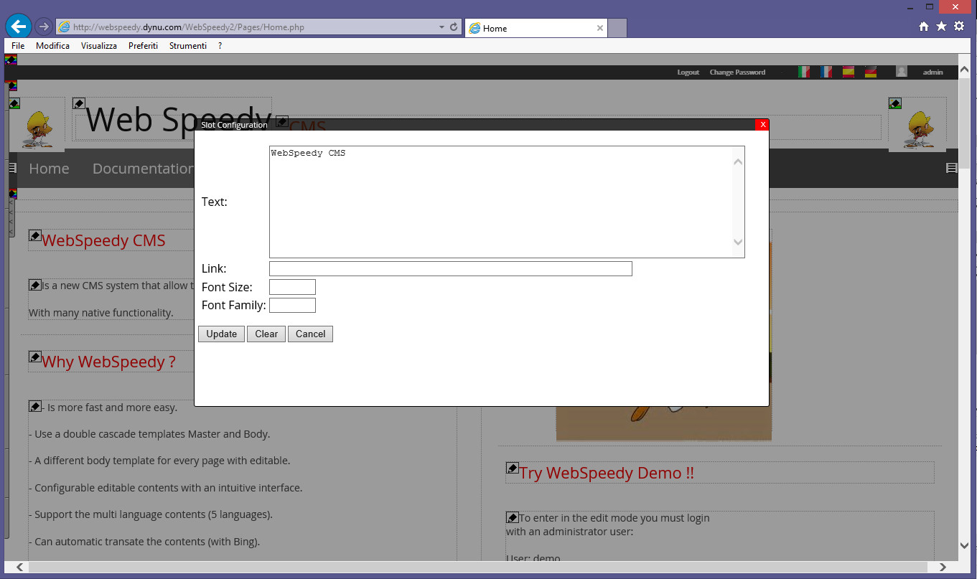Refresh the page with the reload icon
Viewport: 977px width, 579px height.
[454, 27]
